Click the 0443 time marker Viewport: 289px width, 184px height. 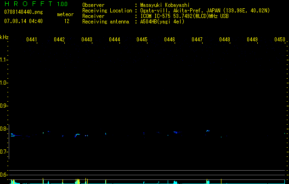point(87,40)
